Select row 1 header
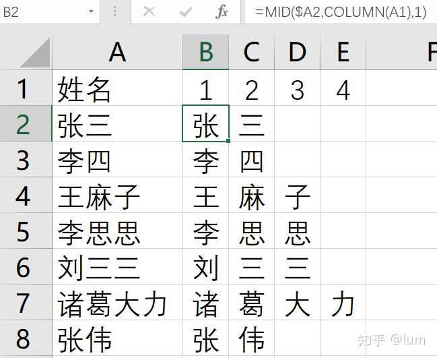 click(26, 88)
